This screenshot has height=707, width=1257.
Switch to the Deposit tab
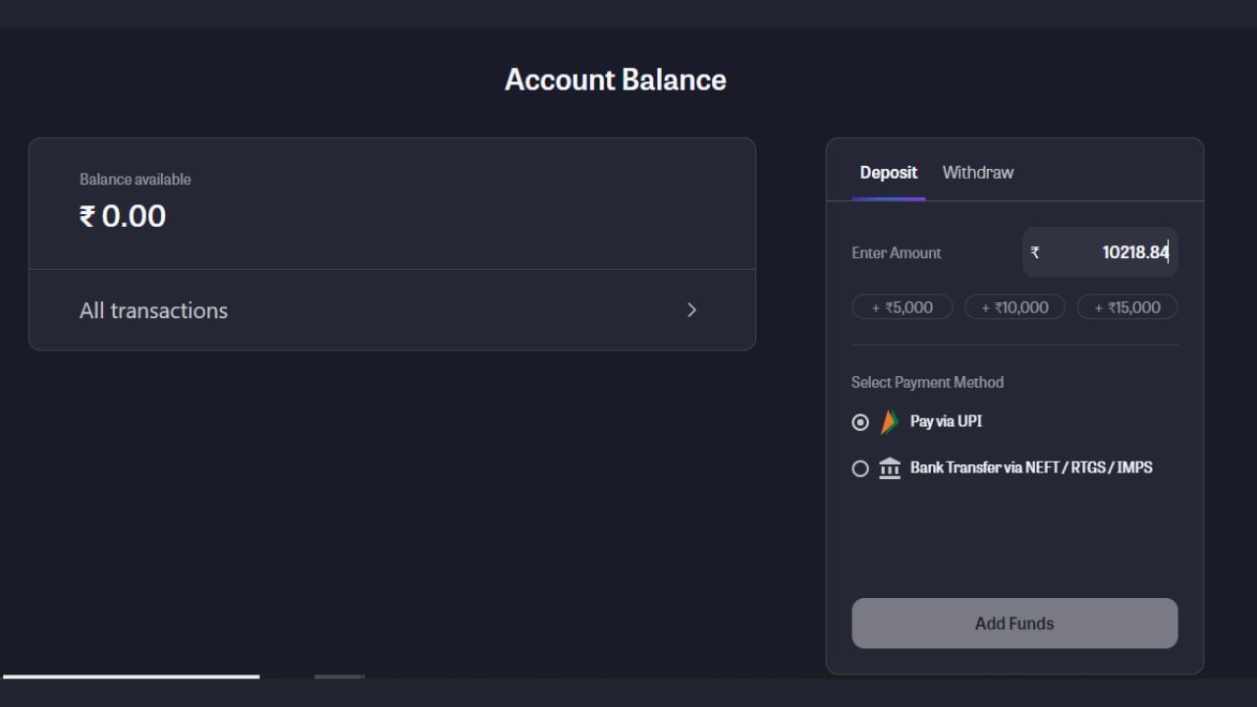[x=888, y=173]
